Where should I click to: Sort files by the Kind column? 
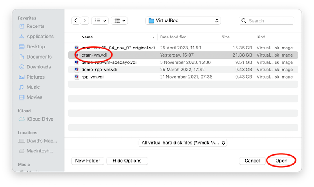261,37
